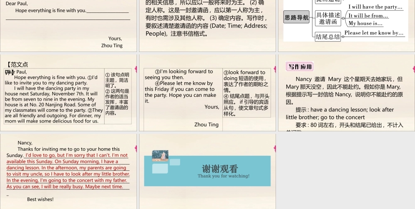This screenshot has width=415, height=209.
Task: Click the 具体描述邀请函 node
Action: (x=328, y=18)
